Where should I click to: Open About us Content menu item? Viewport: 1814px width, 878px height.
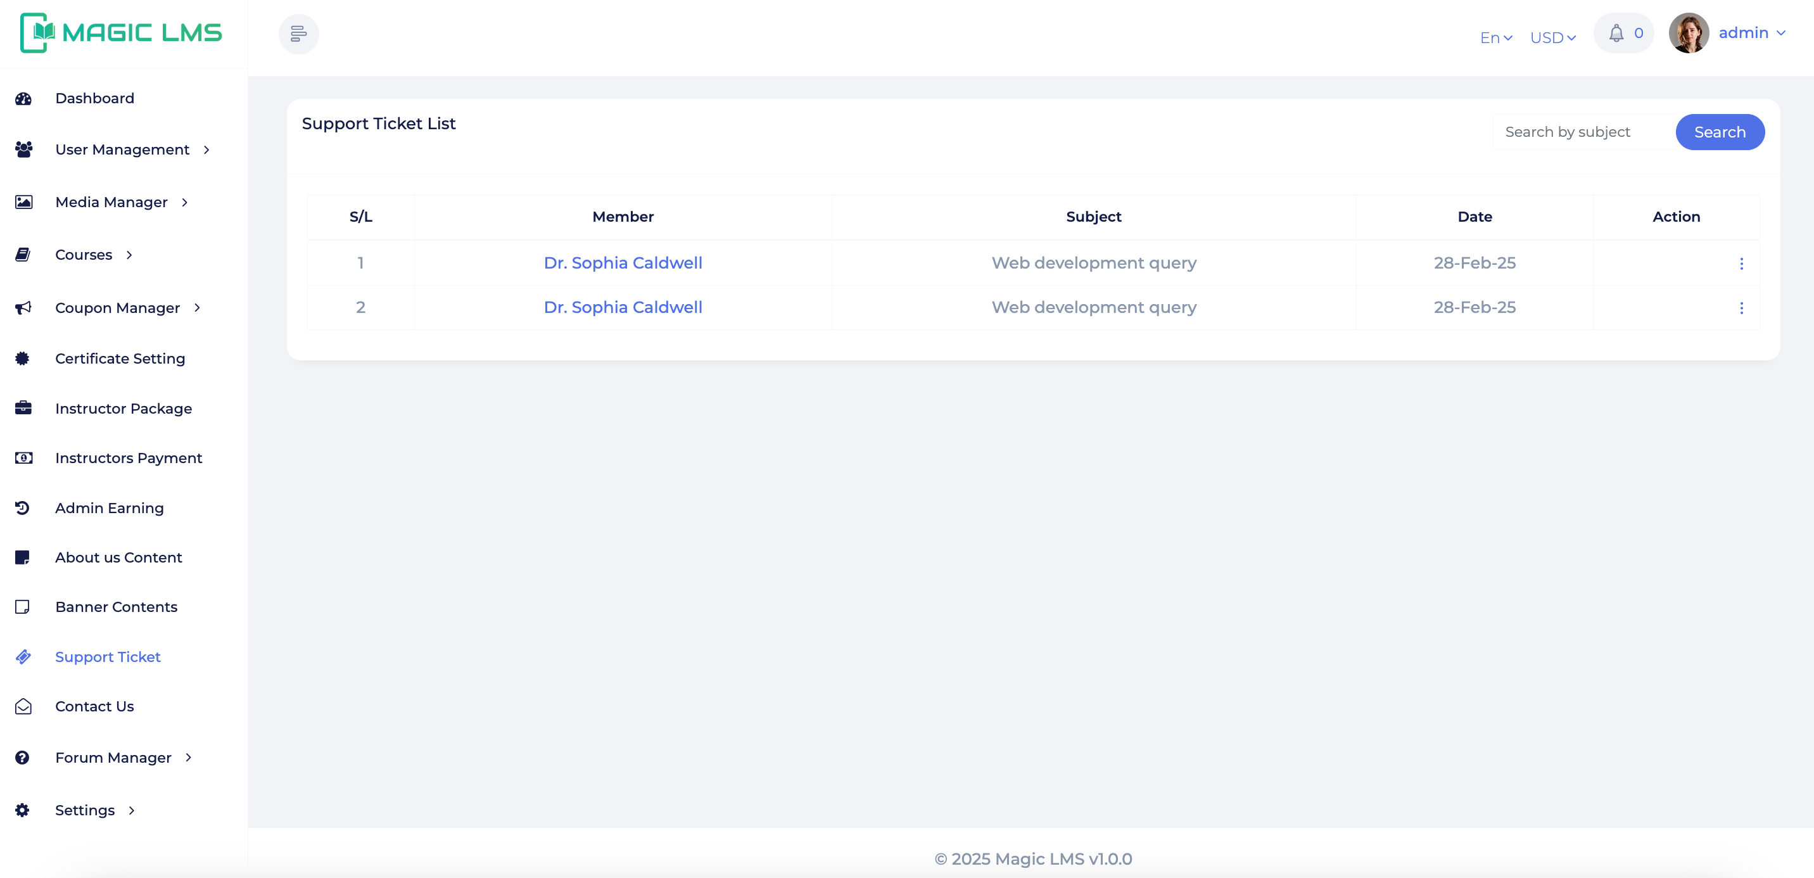(118, 557)
